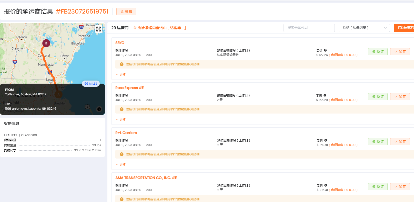Book the R+L Carriers quote
414x202 pixels.
click(x=378, y=142)
